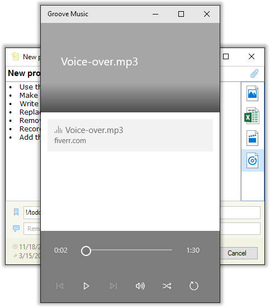Screen dimensions: 270x308
Task: Toggle shuffle mode in Groove Music
Action: tap(167, 286)
